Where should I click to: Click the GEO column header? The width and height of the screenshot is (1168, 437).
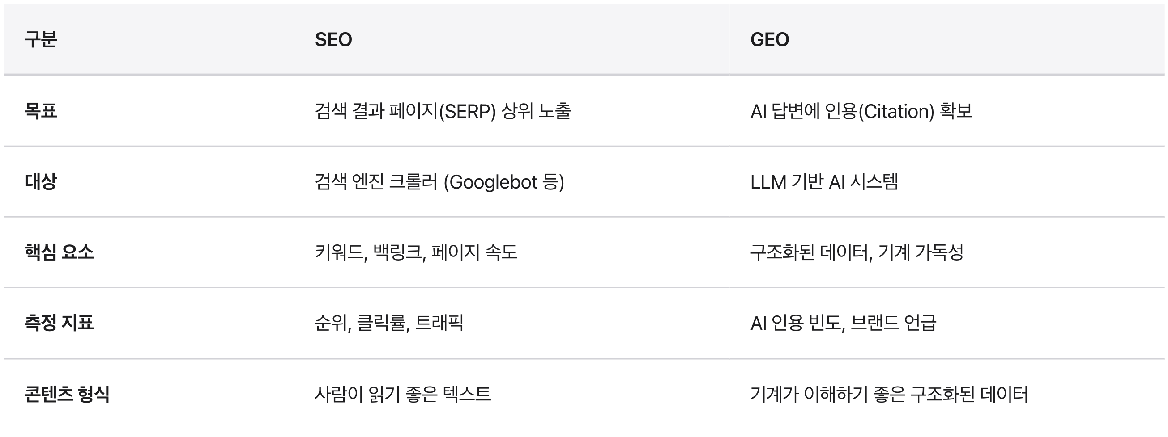pyautogui.click(x=769, y=39)
